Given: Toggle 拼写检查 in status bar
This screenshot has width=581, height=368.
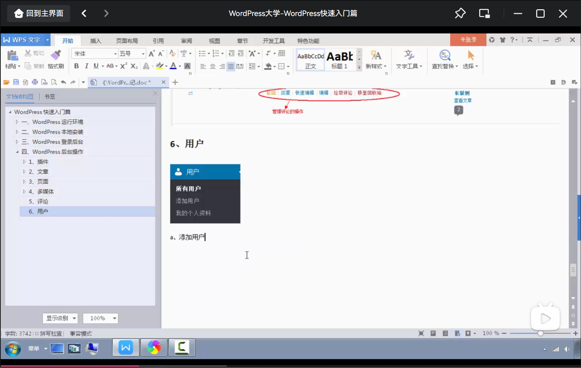Looking at the screenshot, I should (x=48, y=334).
